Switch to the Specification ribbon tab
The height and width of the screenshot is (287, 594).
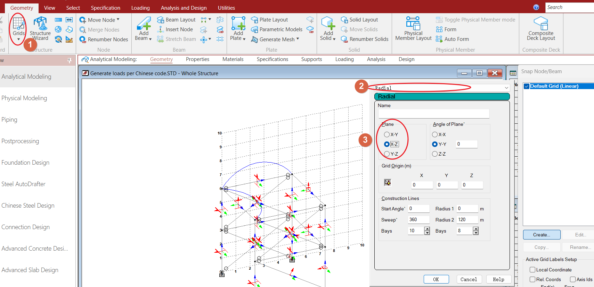coord(105,8)
